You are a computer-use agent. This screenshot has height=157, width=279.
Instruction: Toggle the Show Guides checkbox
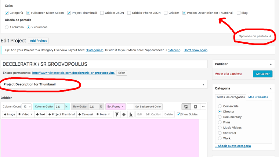point(179,114)
